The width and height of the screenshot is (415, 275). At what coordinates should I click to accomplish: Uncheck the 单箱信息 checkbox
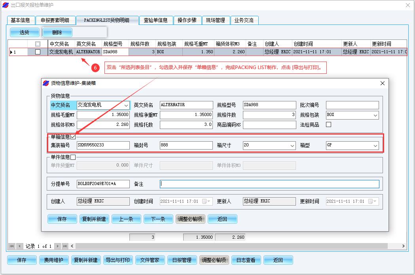point(73,137)
